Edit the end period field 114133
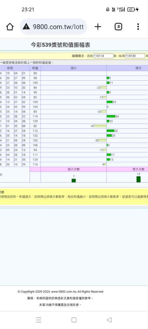The height and width of the screenshot is (329, 148). [135, 56]
